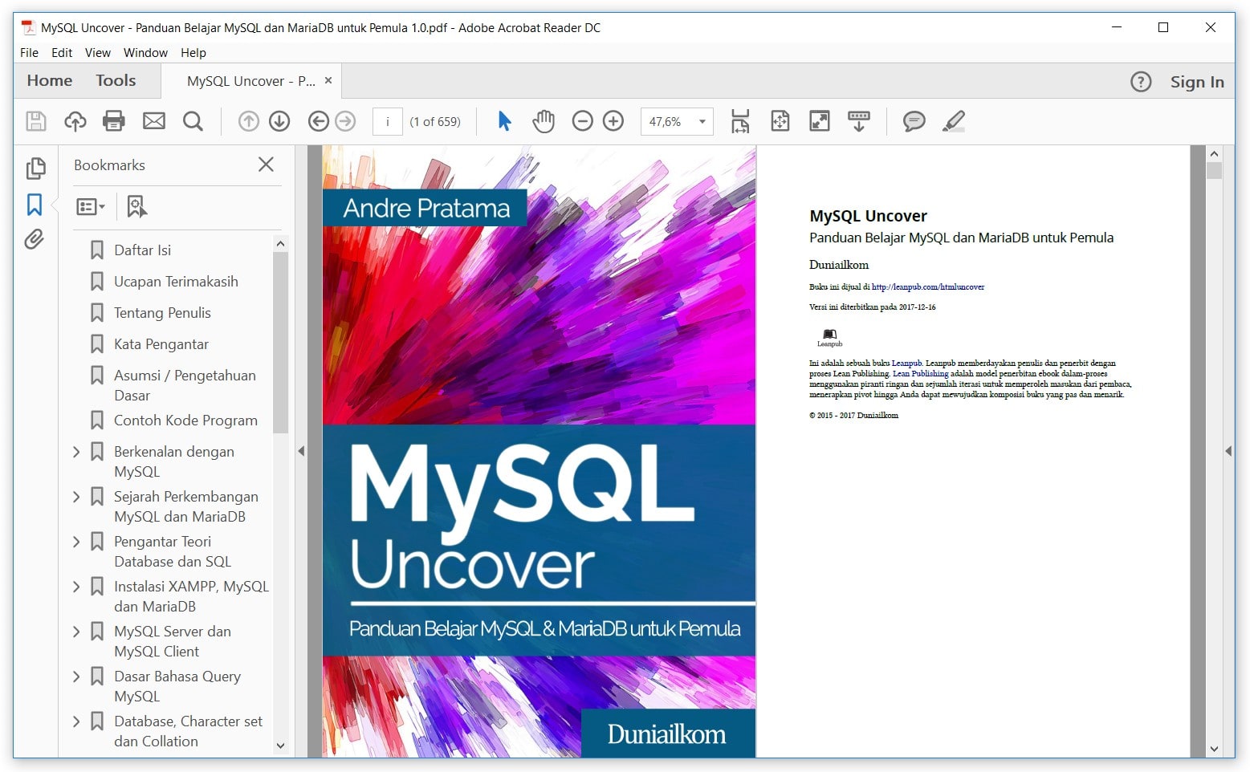The image size is (1250, 772).
Task: Zoom out with minus icon
Action: 583,121
